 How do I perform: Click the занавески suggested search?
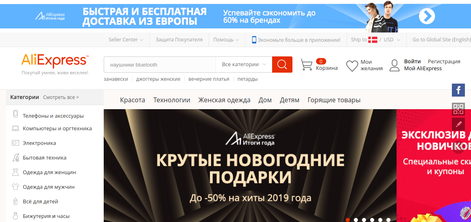pyautogui.click(x=116, y=79)
